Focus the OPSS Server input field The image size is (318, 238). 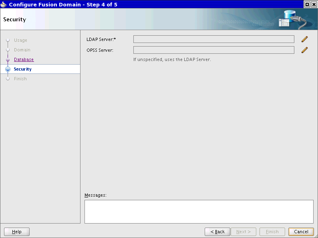click(214, 50)
